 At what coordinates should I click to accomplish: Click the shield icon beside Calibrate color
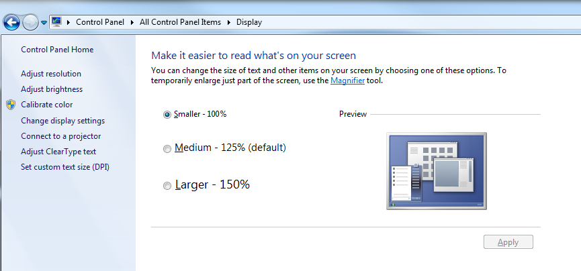tap(11, 105)
